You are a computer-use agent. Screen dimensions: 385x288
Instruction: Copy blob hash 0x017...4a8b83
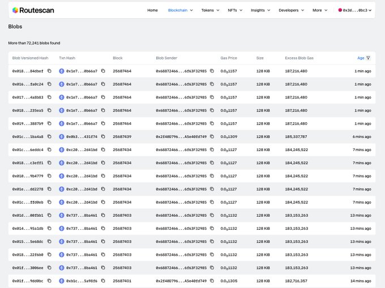click(x=49, y=97)
